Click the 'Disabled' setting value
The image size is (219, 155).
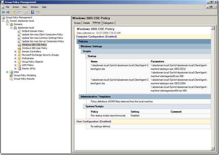pyautogui.click(x=135, y=116)
